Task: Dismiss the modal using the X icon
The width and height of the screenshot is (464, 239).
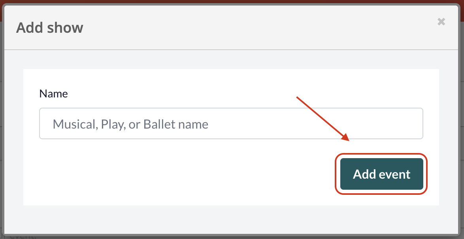Action: pos(441,22)
